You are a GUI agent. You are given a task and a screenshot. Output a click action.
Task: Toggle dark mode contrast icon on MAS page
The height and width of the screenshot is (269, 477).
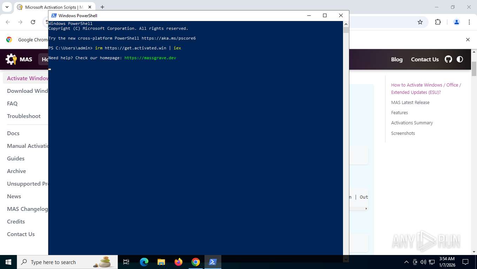[460, 59]
